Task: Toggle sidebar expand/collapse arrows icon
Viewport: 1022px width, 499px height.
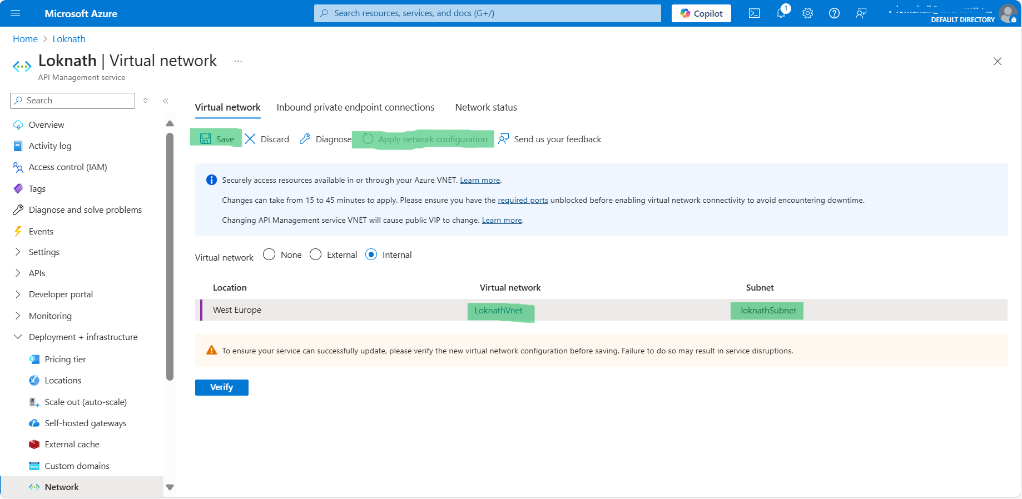Action: coord(146,101)
